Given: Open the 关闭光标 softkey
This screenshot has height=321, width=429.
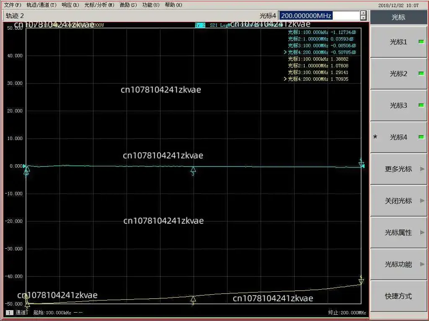Looking at the screenshot, I should (x=398, y=201).
